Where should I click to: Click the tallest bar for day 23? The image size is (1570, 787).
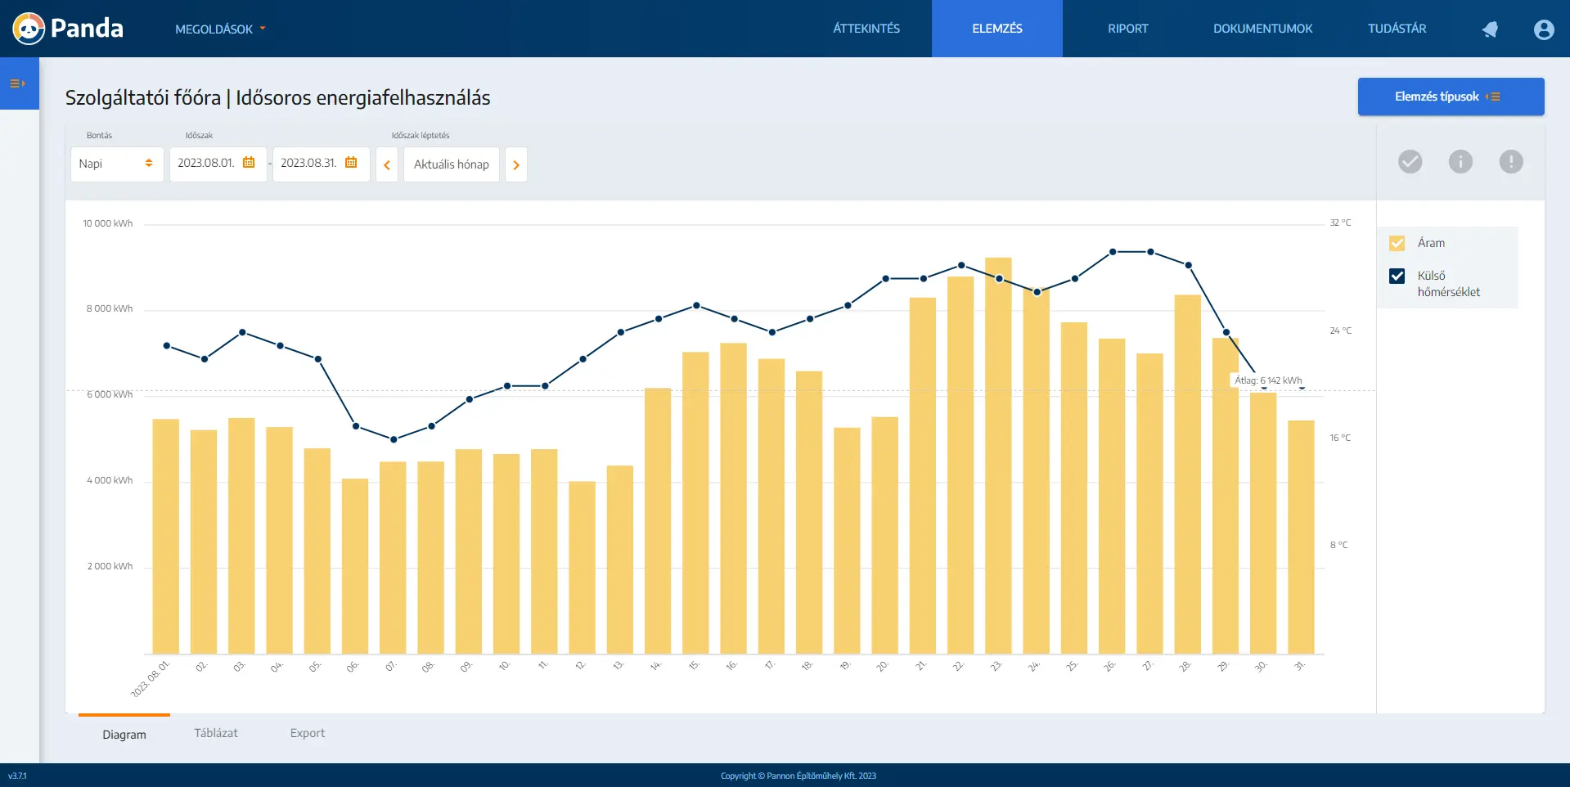998,458
